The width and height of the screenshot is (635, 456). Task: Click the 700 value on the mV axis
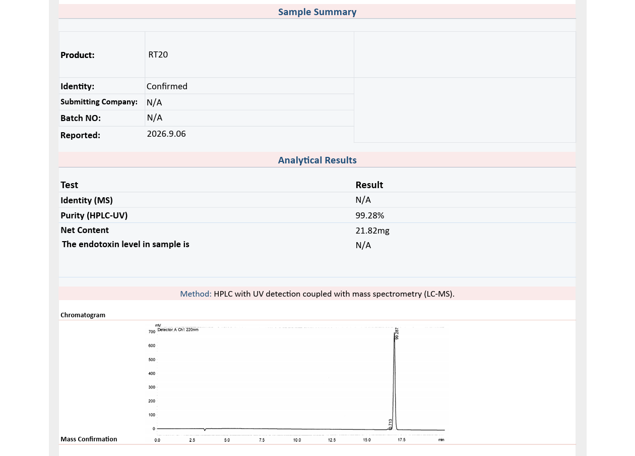coord(152,332)
